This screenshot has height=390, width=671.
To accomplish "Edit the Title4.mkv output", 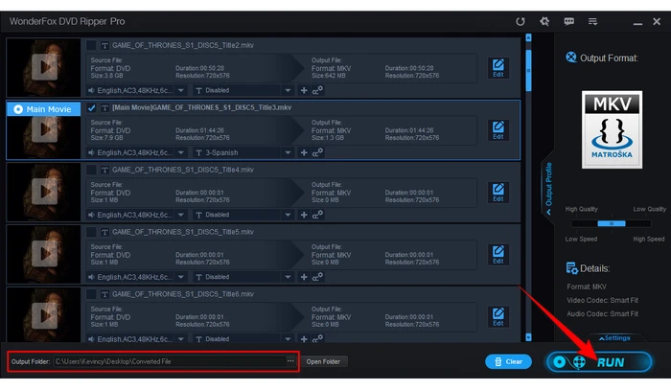I will tap(498, 193).
